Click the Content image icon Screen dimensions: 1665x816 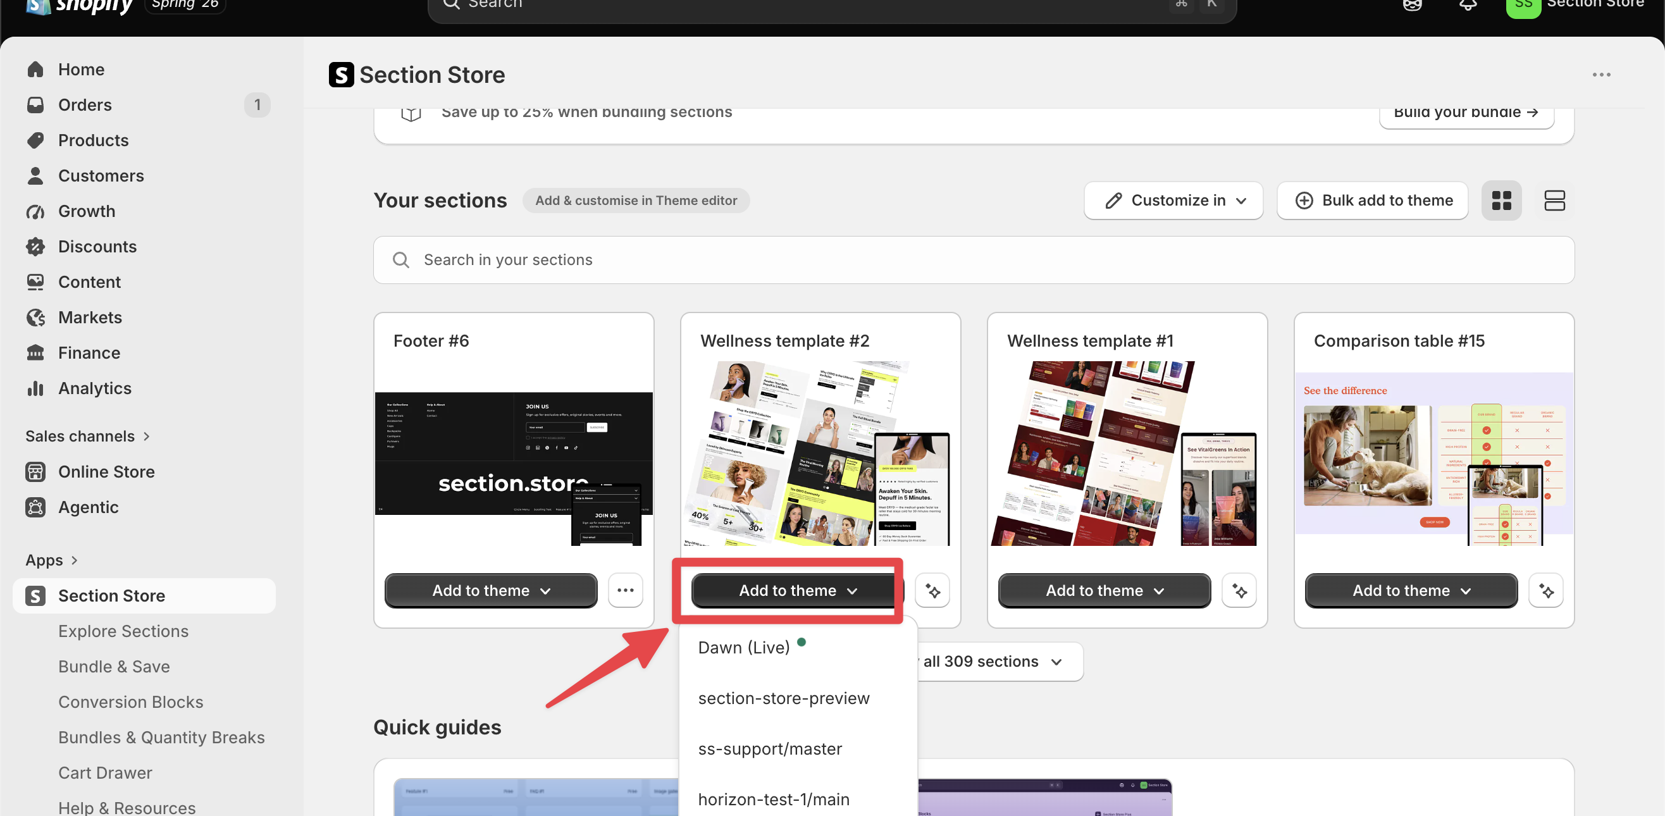[35, 282]
